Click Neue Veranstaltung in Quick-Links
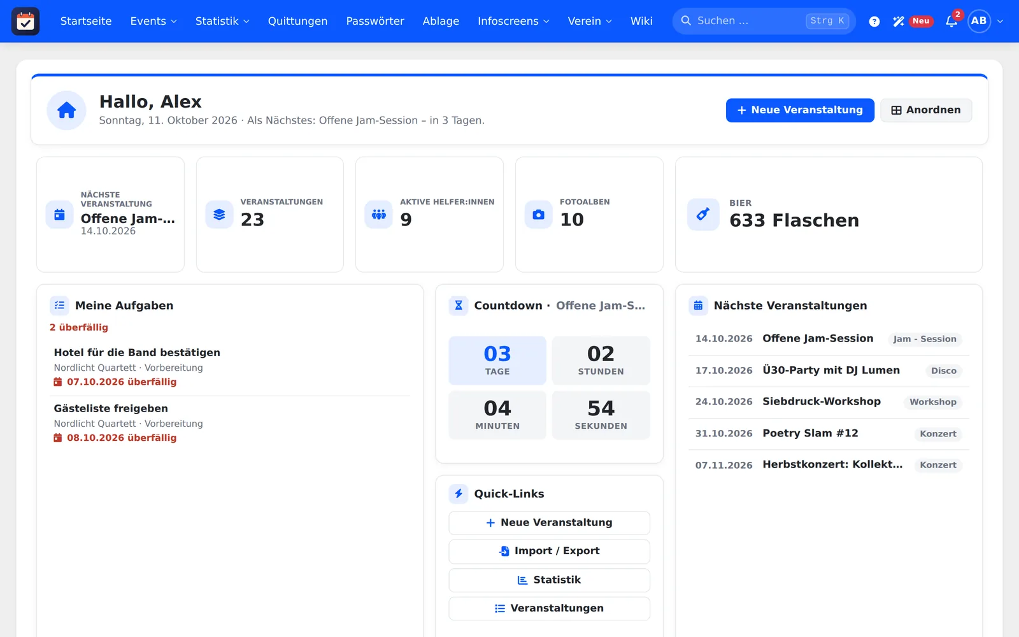Screen dimensions: 1019x637 (549, 522)
